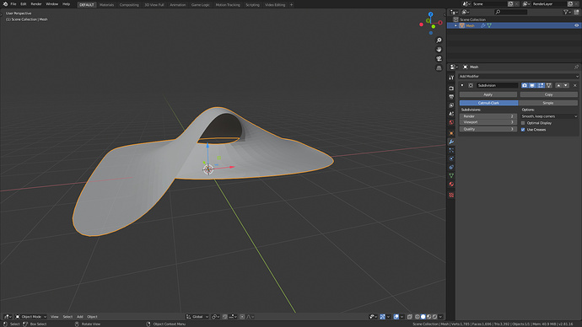Image resolution: width=582 pixels, height=327 pixels.
Task: Open the File menu
Action: coord(13,4)
